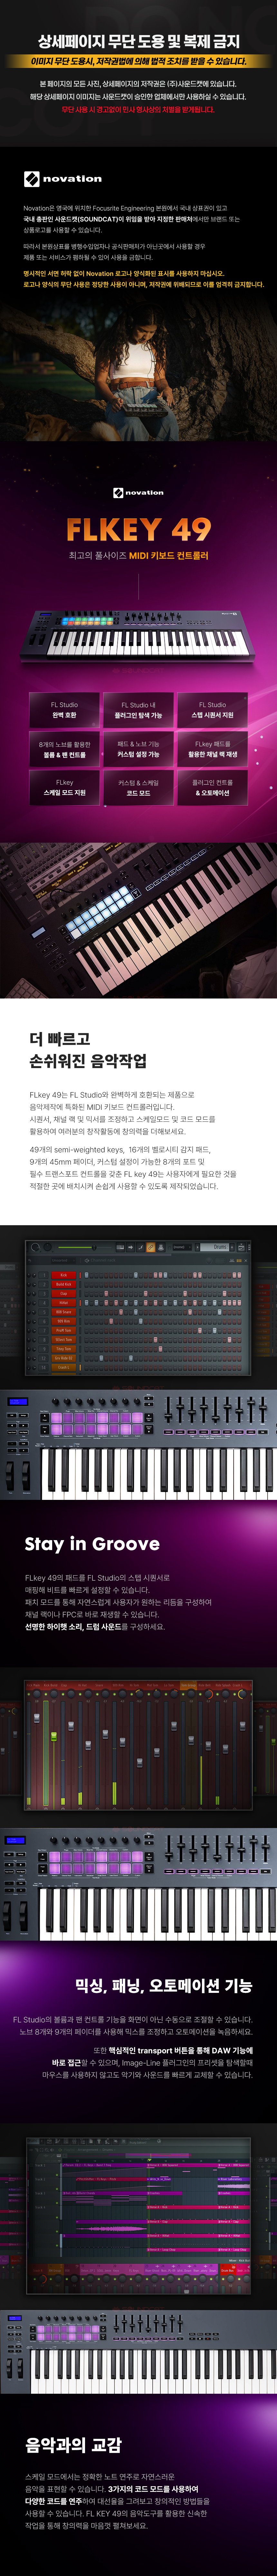This screenshot has height=2576, width=277.
Task: Select the '스케일 모드 지원' feature box
Action: coord(64,788)
